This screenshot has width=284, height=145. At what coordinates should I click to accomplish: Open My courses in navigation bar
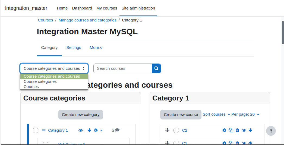click(107, 8)
